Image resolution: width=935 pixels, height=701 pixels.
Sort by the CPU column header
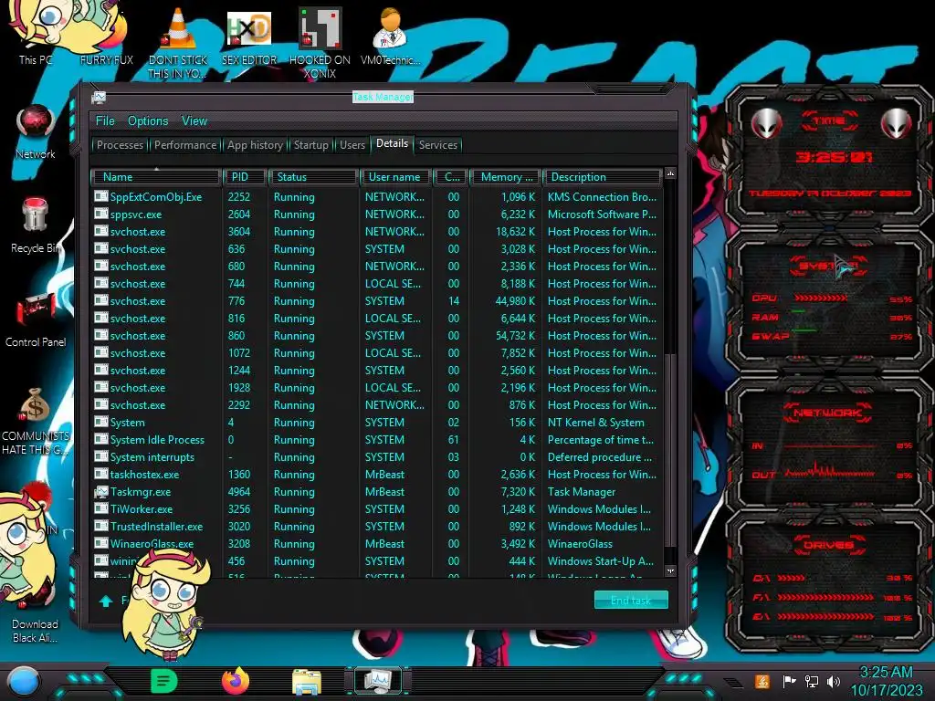[451, 177]
